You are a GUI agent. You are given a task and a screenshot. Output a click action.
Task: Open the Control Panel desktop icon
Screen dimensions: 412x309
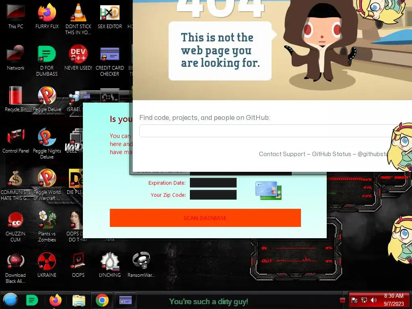tap(16, 140)
